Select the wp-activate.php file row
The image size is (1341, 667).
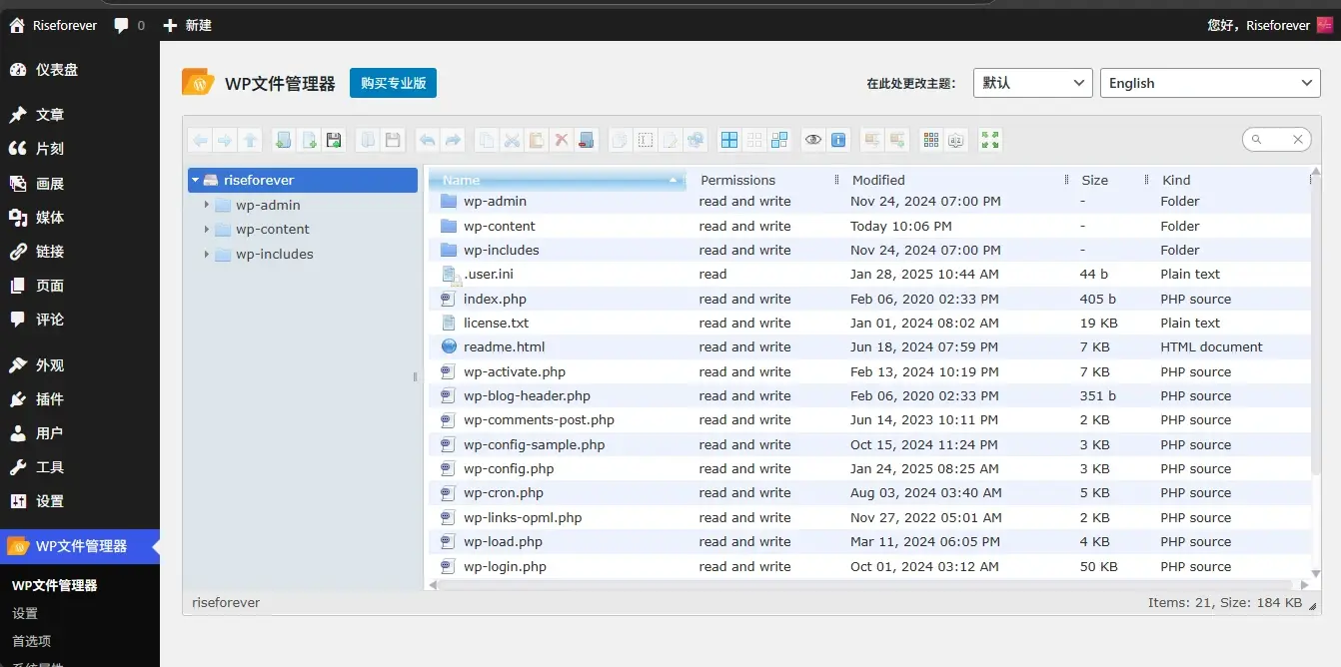point(869,371)
